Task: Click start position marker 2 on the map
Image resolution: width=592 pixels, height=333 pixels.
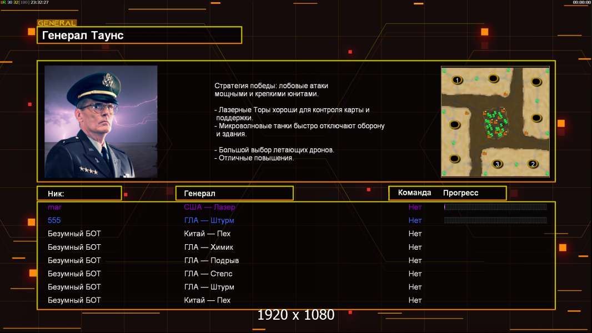Action: [533, 164]
